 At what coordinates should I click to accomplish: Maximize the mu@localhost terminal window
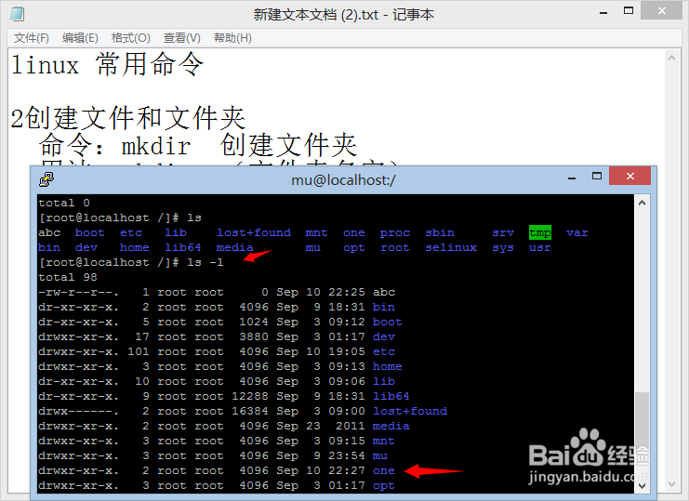coord(597,176)
